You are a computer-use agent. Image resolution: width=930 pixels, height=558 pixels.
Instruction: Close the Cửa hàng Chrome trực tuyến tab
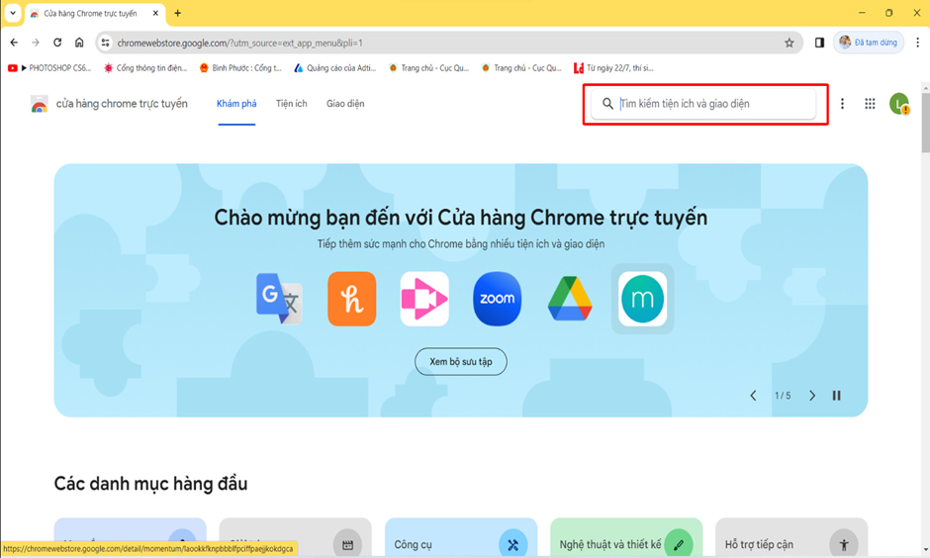tap(155, 13)
